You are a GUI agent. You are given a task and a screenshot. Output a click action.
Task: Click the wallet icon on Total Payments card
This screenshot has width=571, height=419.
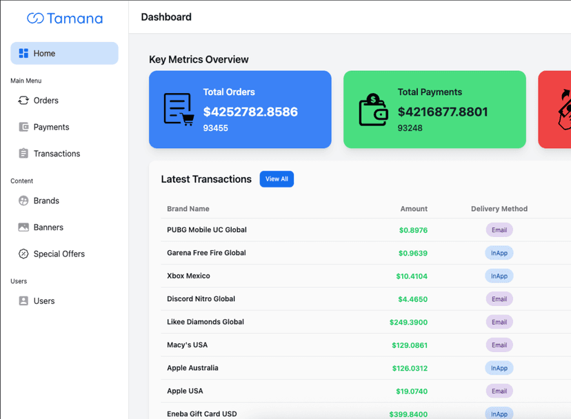tap(373, 110)
